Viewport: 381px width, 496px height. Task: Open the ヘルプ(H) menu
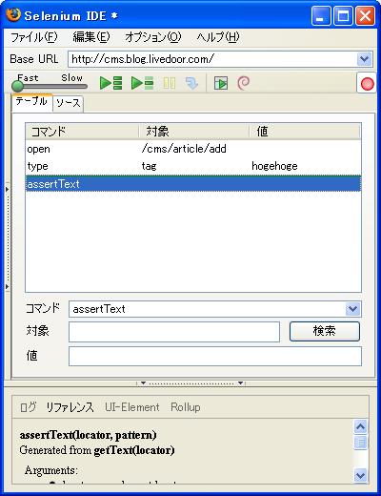(218, 37)
